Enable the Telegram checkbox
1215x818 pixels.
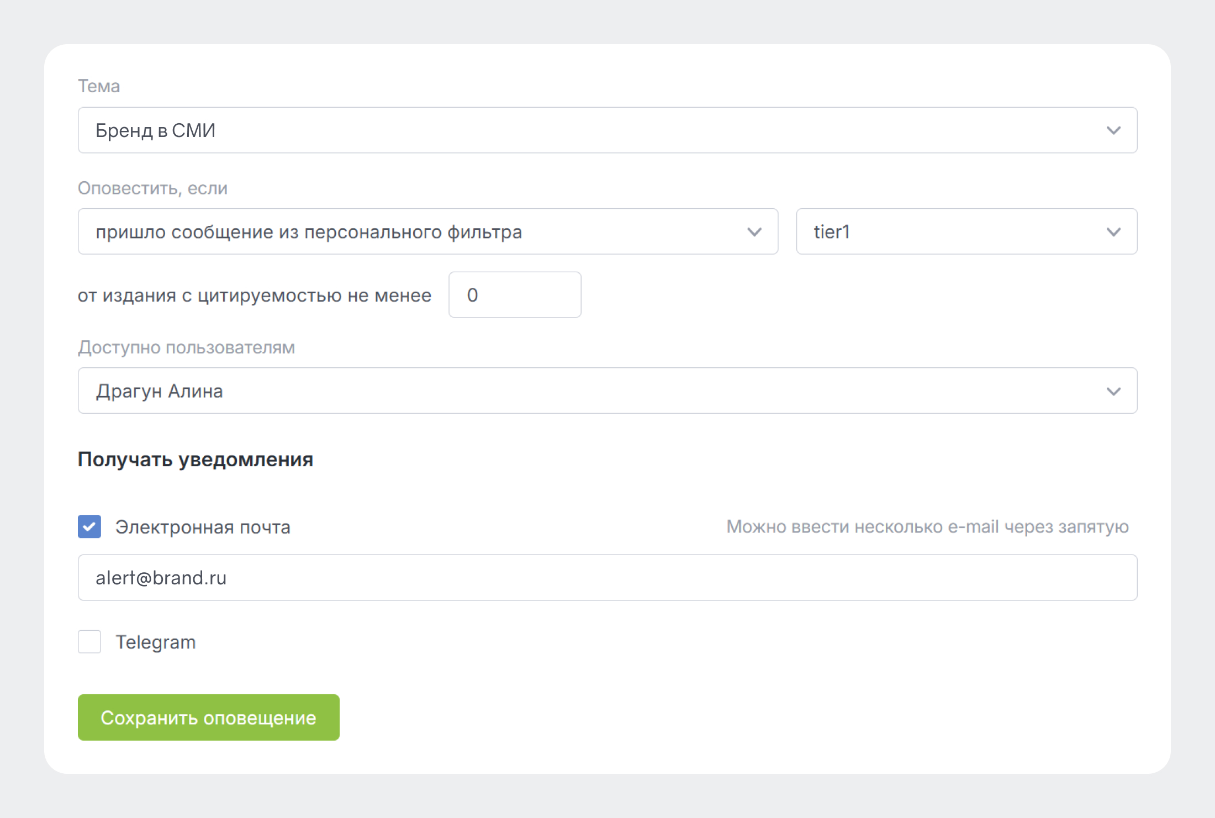[89, 642]
